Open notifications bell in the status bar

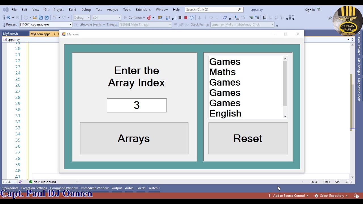coord(356,196)
